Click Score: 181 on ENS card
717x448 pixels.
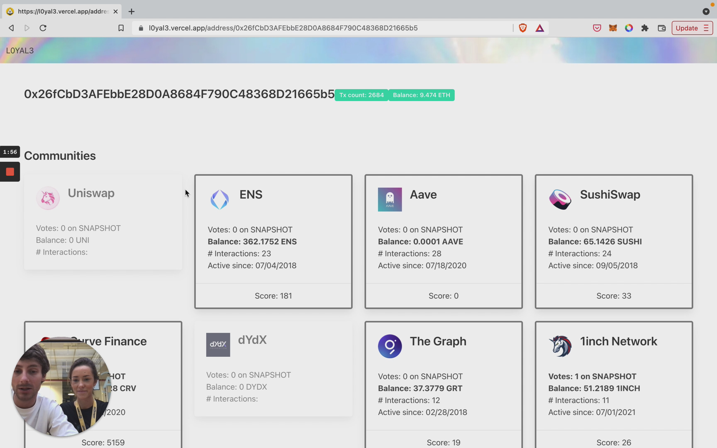[x=273, y=296]
